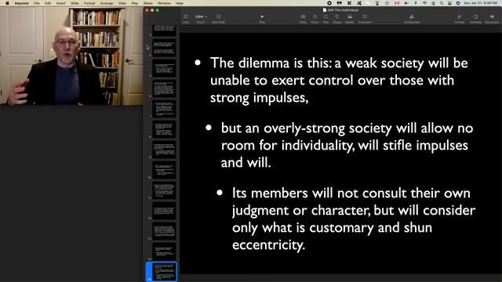The height and width of the screenshot is (282, 502).
Task: Click the document title "Mill The Individual"
Action: pos(343,10)
